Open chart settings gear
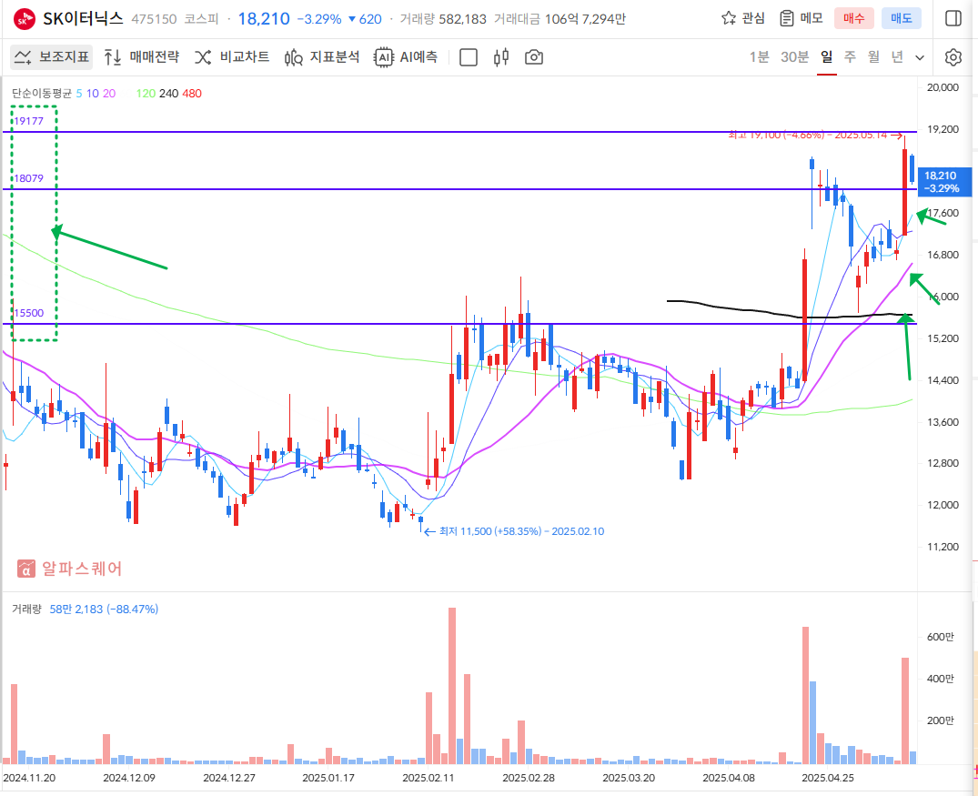 tap(953, 57)
